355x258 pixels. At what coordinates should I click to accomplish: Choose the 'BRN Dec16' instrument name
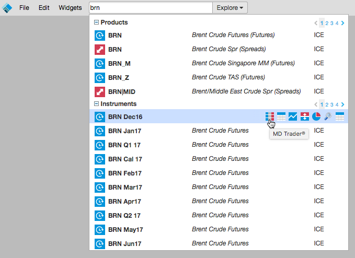(125, 117)
